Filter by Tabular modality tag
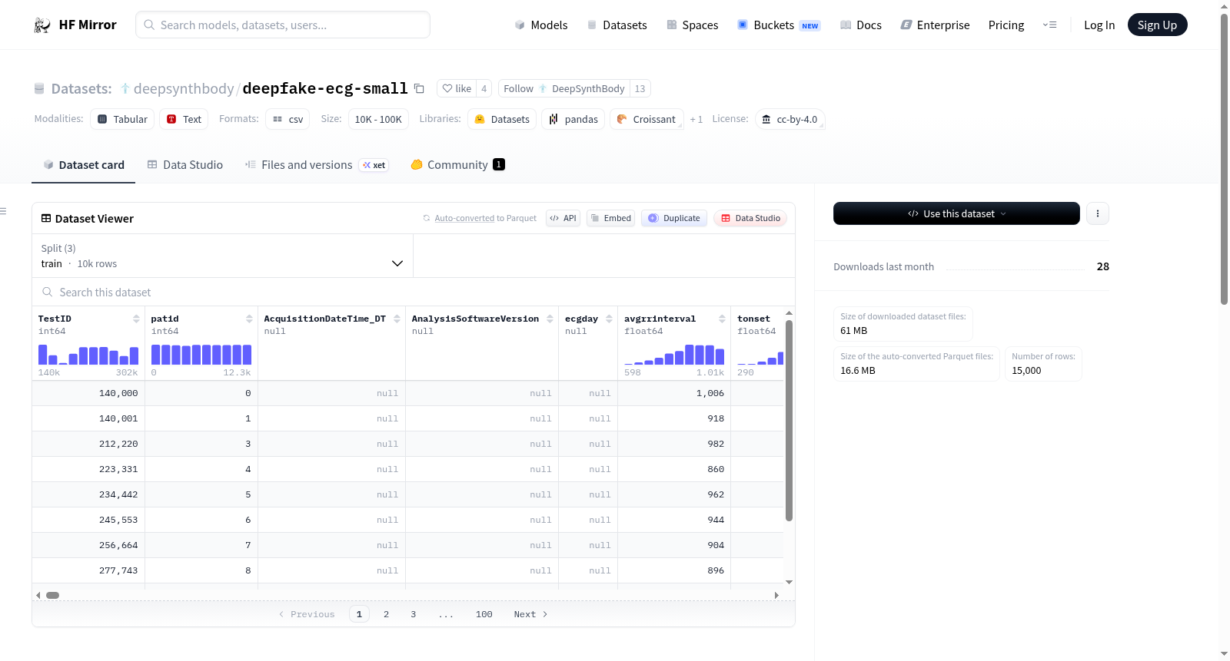Viewport: 1230px width, 661px height. [x=122, y=119]
